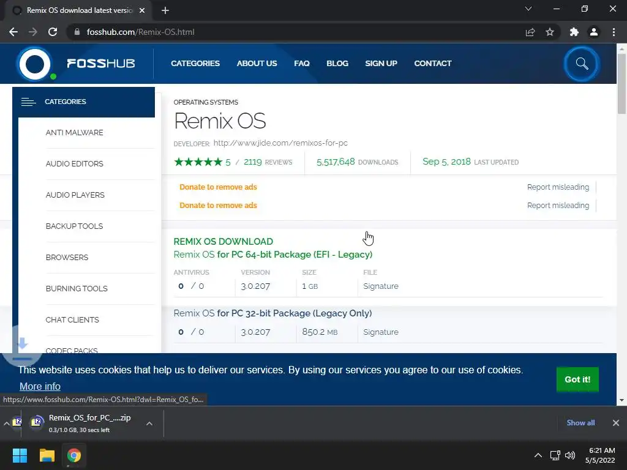Image resolution: width=627 pixels, height=470 pixels.
Task: Click the Sep 5, 2018 last updated date
Action: 446,162
